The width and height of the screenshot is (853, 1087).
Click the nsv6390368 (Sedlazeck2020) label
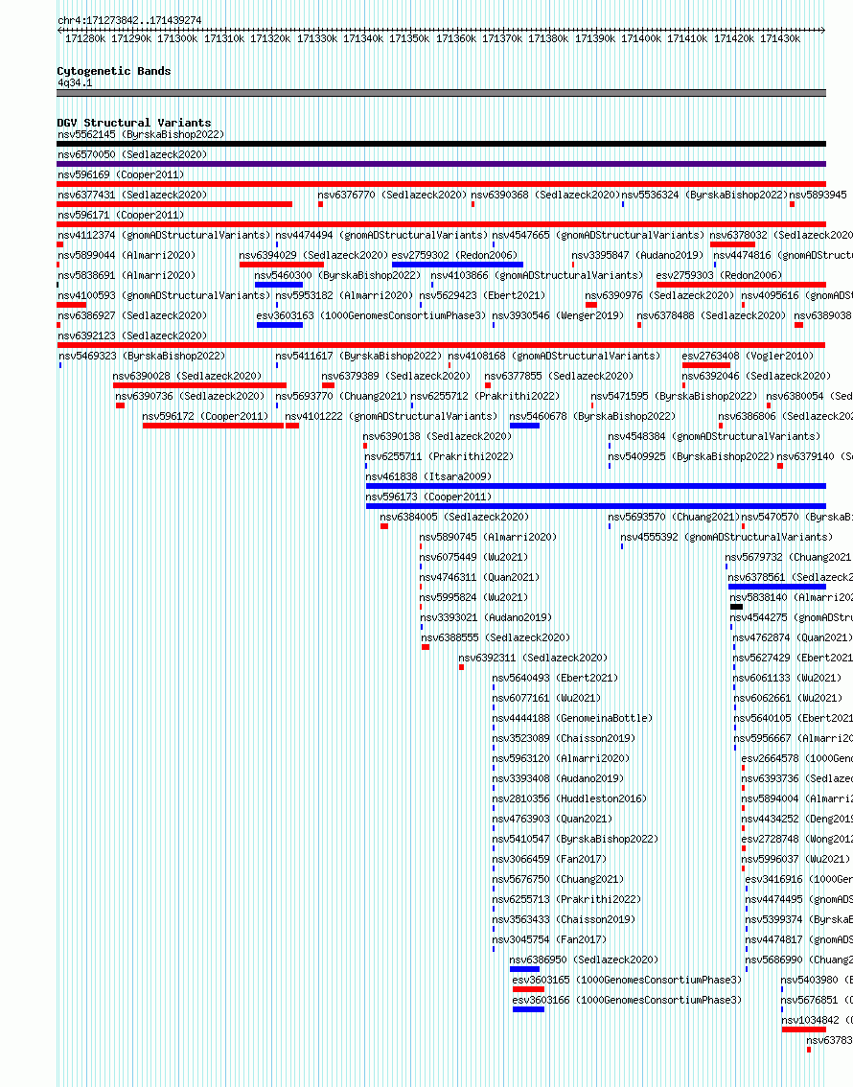[545, 195]
